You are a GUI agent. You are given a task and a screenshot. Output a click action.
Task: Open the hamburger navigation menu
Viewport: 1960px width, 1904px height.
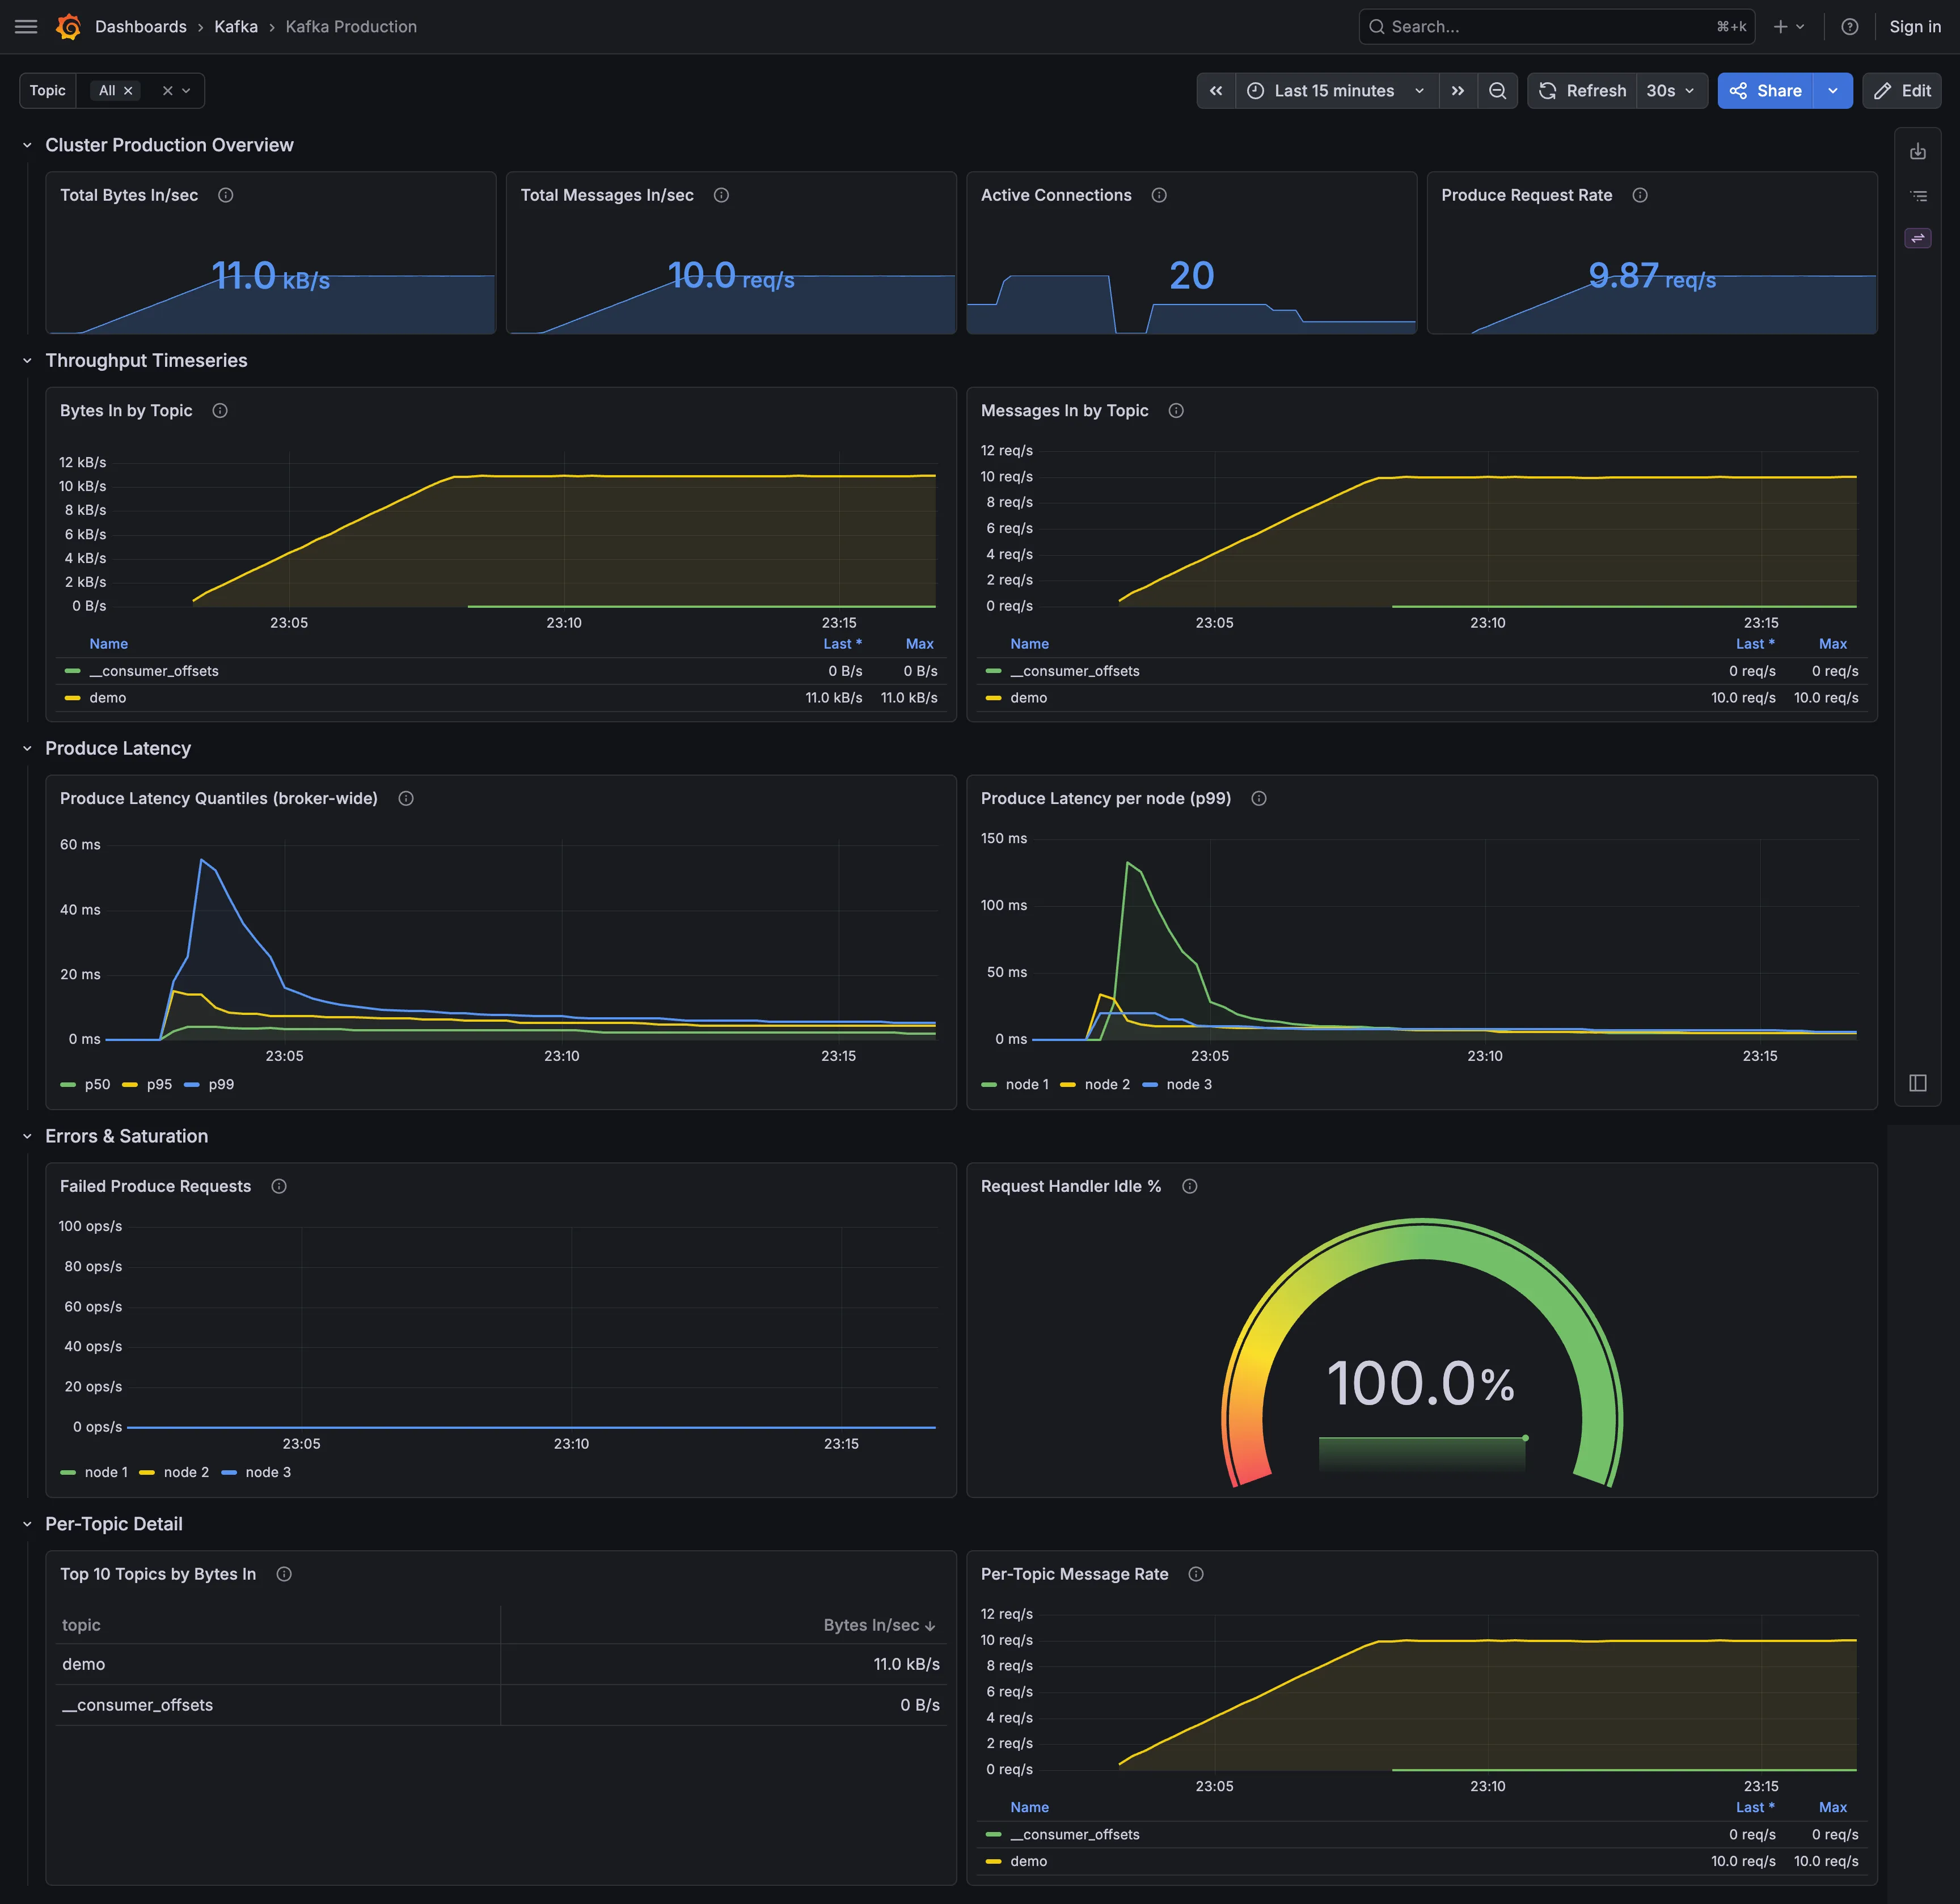(26, 27)
